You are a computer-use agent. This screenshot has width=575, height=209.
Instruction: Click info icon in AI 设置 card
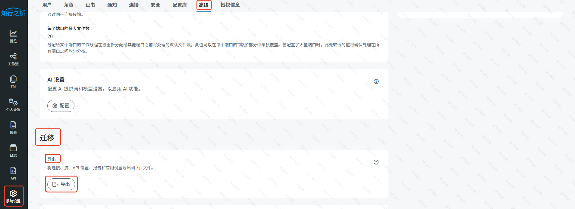pyautogui.click(x=376, y=81)
